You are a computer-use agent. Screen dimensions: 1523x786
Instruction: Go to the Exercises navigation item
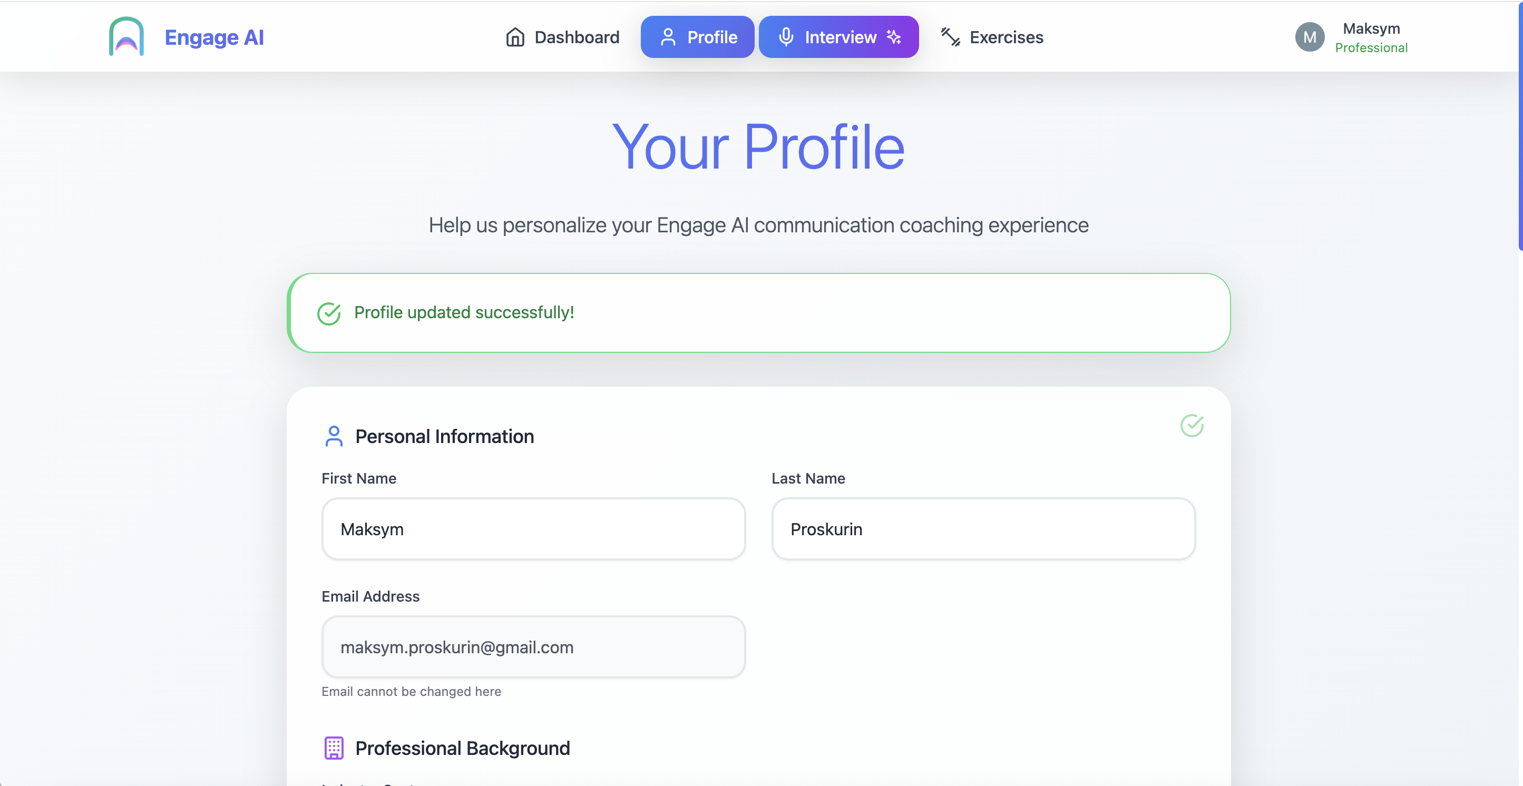[x=1006, y=37]
